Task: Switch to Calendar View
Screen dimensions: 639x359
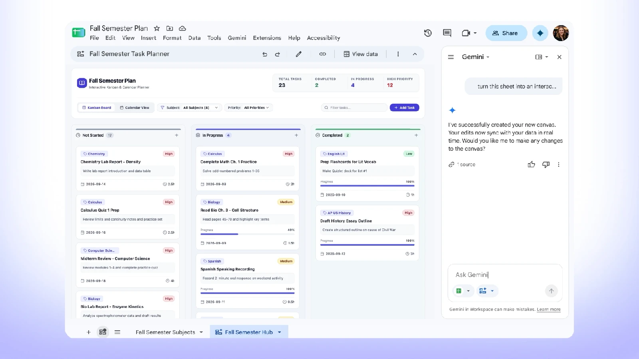Action: [x=135, y=108]
